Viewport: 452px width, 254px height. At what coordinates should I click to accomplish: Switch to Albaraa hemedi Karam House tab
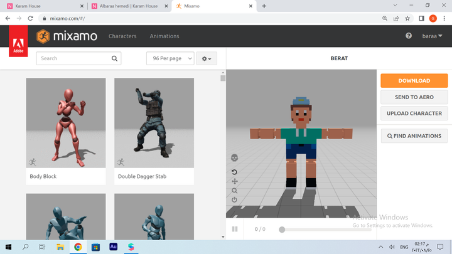tap(129, 6)
